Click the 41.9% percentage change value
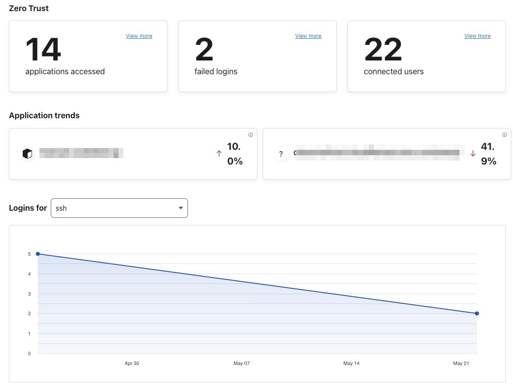513x385 pixels. tap(488, 154)
